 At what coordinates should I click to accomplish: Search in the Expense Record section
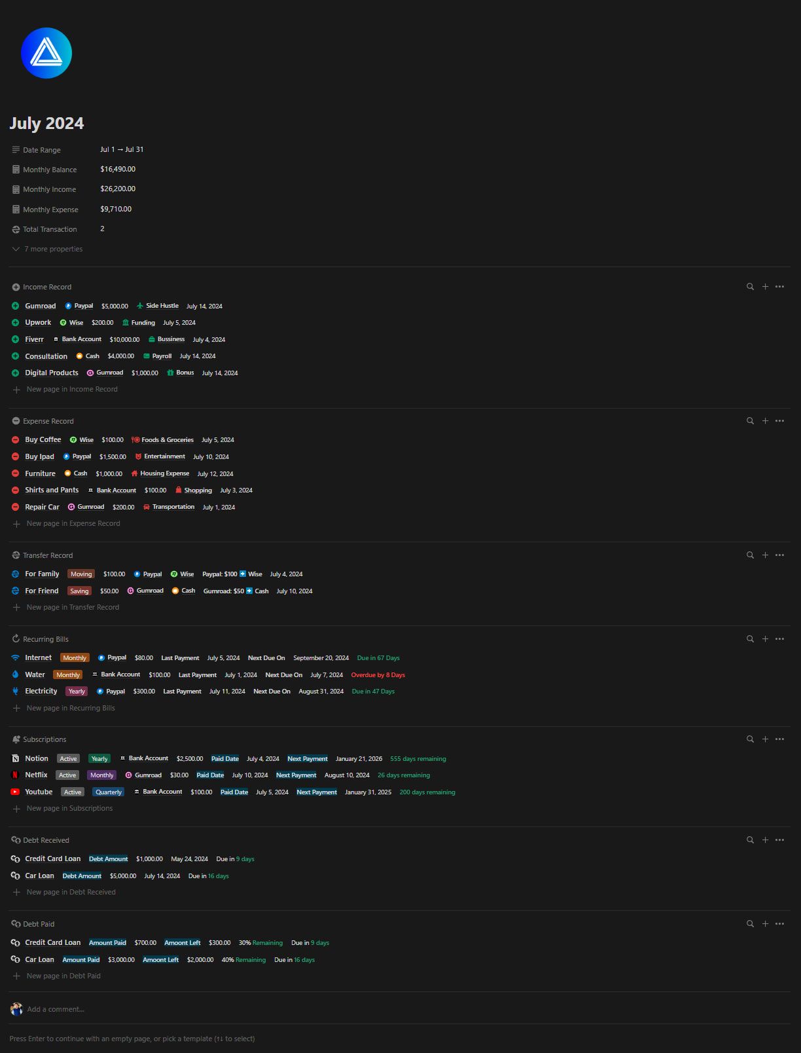pos(750,421)
